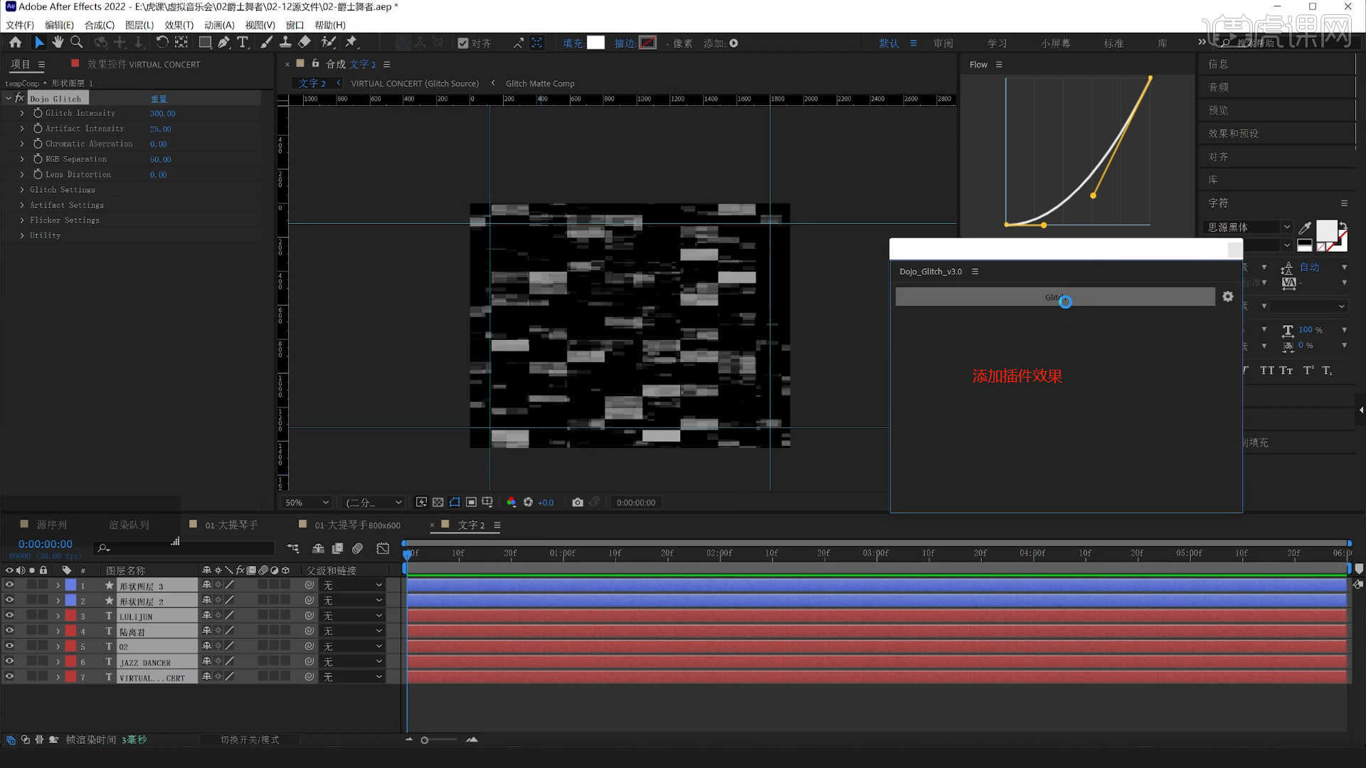Switch to the 渲染队列 tab
This screenshot has height=768, width=1366.
128,525
